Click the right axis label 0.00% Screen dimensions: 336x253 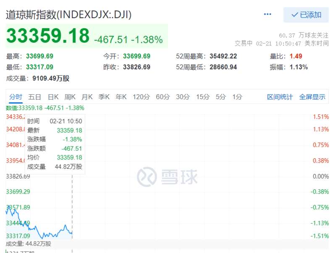point(320,176)
